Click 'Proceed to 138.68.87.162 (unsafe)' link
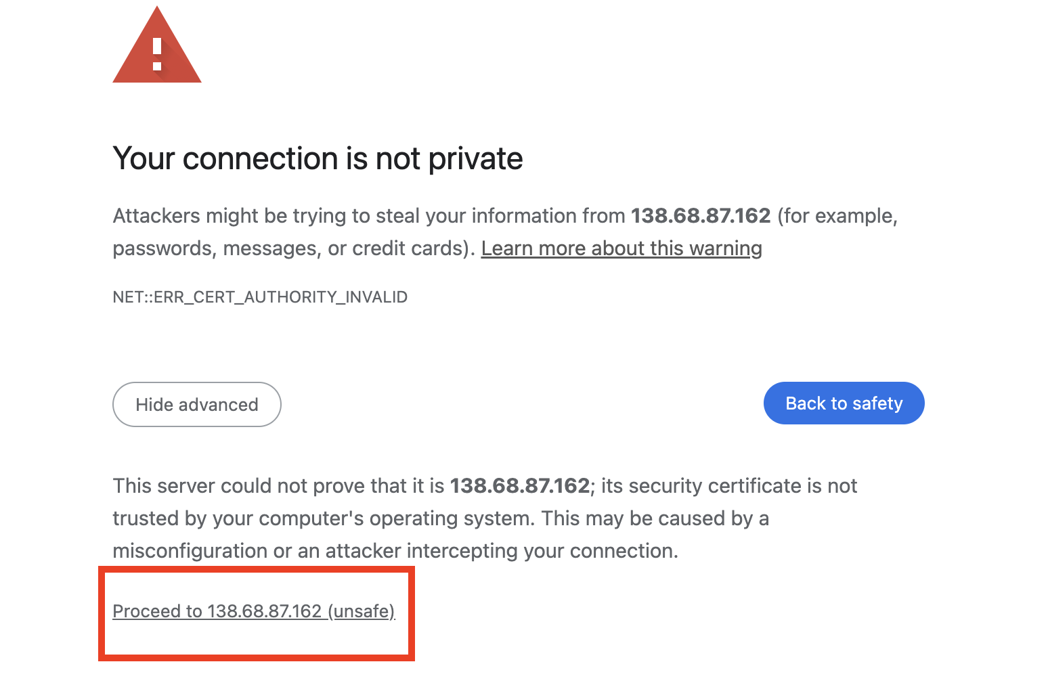The height and width of the screenshot is (685, 1048). (x=254, y=611)
